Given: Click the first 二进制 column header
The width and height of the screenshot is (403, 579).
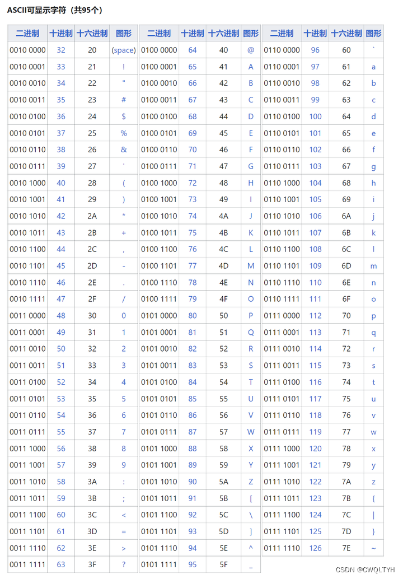Looking at the screenshot, I should 27,34.
